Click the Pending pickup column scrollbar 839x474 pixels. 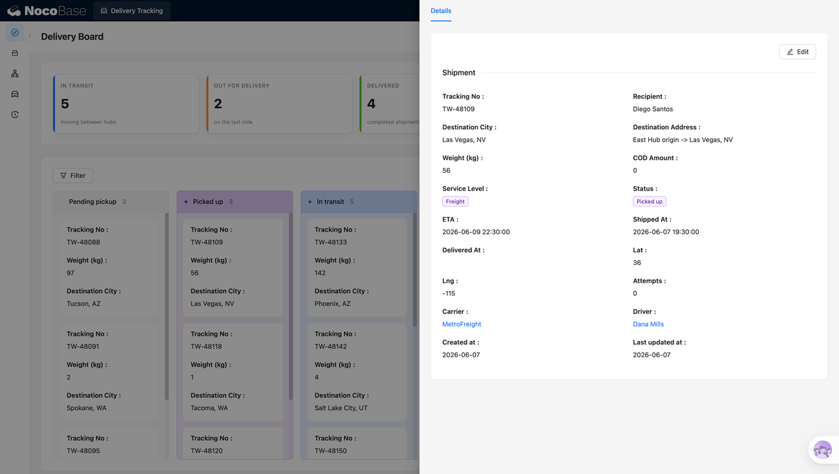[166, 306]
